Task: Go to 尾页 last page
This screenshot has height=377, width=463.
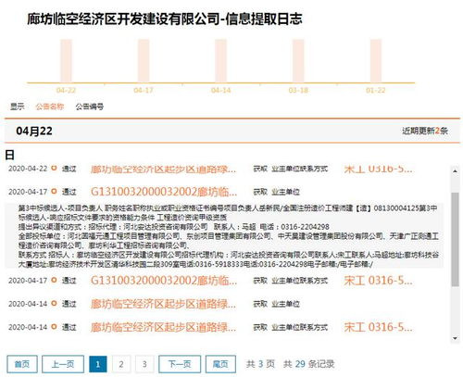Action: (x=220, y=364)
